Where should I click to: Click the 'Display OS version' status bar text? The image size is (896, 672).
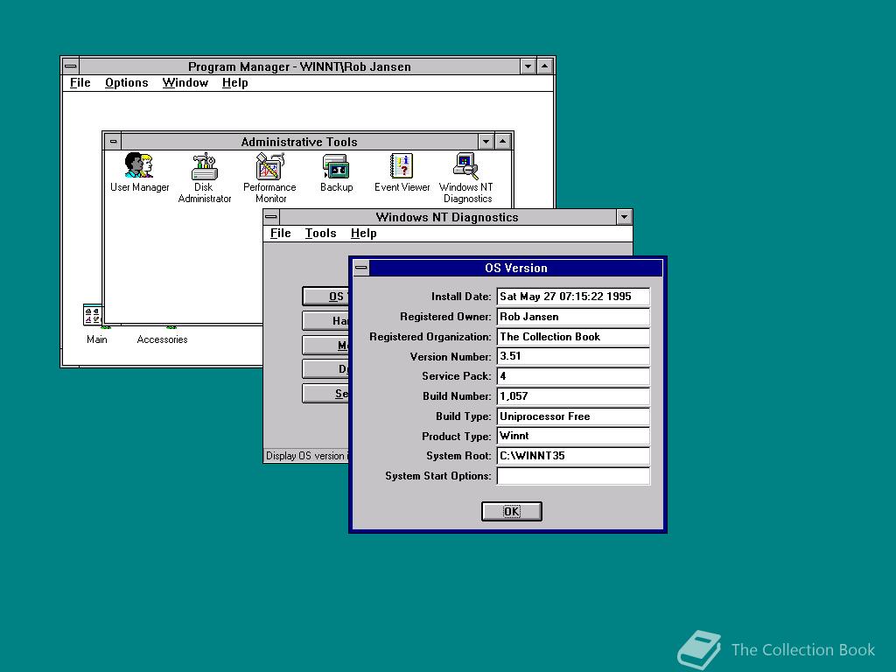pos(305,455)
